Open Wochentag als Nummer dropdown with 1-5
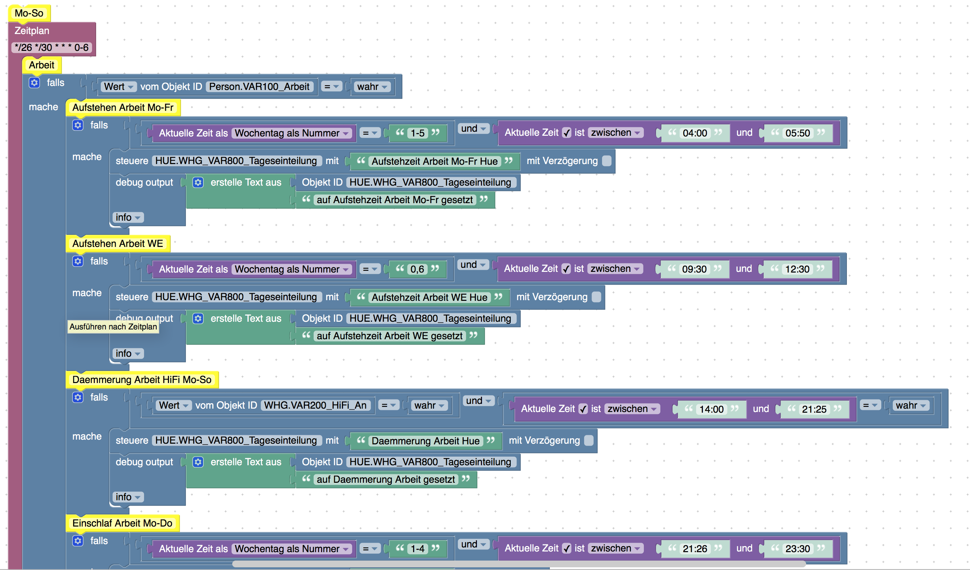Image resolution: width=970 pixels, height=570 pixels. pos(292,133)
